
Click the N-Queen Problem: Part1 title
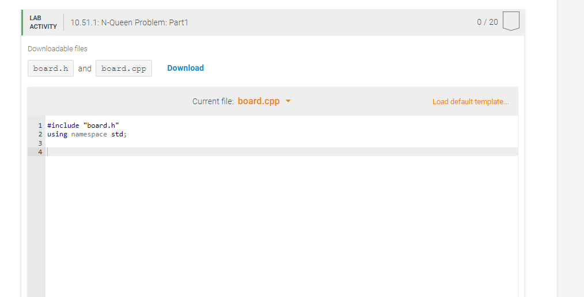(129, 22)
